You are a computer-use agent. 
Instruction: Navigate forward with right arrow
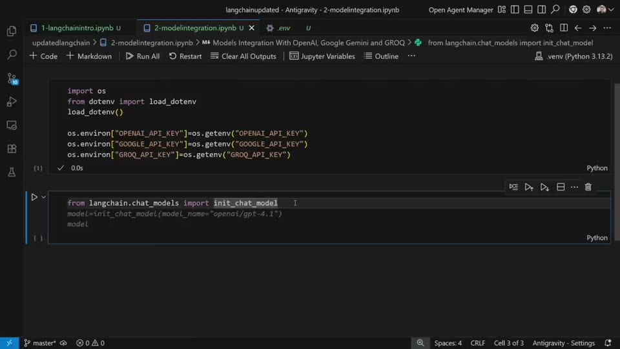click(x=592, y=28)
